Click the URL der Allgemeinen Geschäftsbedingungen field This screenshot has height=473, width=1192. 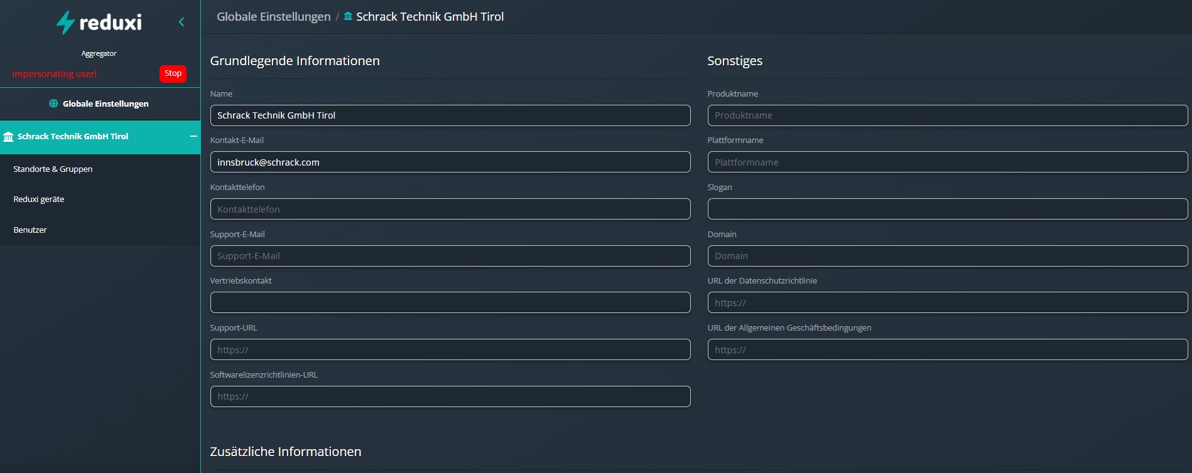click(x=948, y=349)
